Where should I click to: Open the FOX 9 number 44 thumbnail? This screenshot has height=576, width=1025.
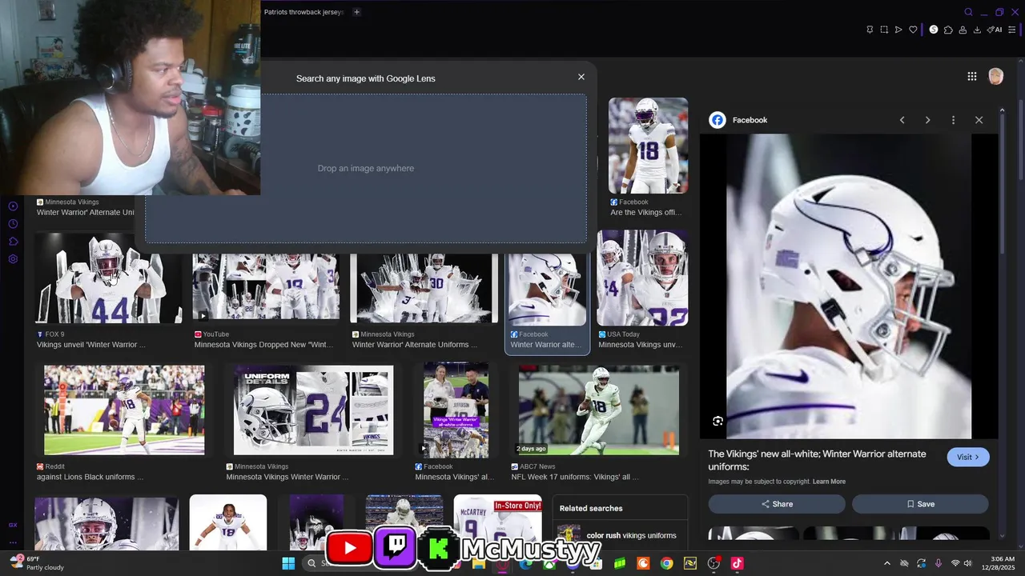coord(108,278)
